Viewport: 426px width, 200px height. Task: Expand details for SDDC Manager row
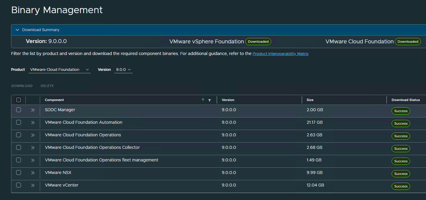pyautogui.click(x=33, y=110)
